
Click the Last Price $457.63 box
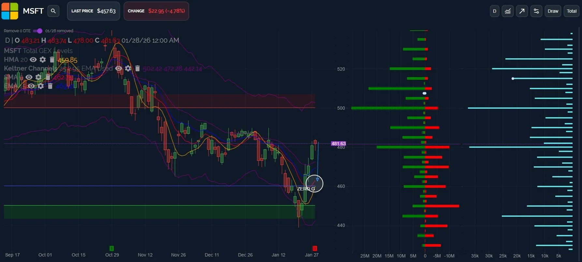pyautogui.click(x=94, y=11)
